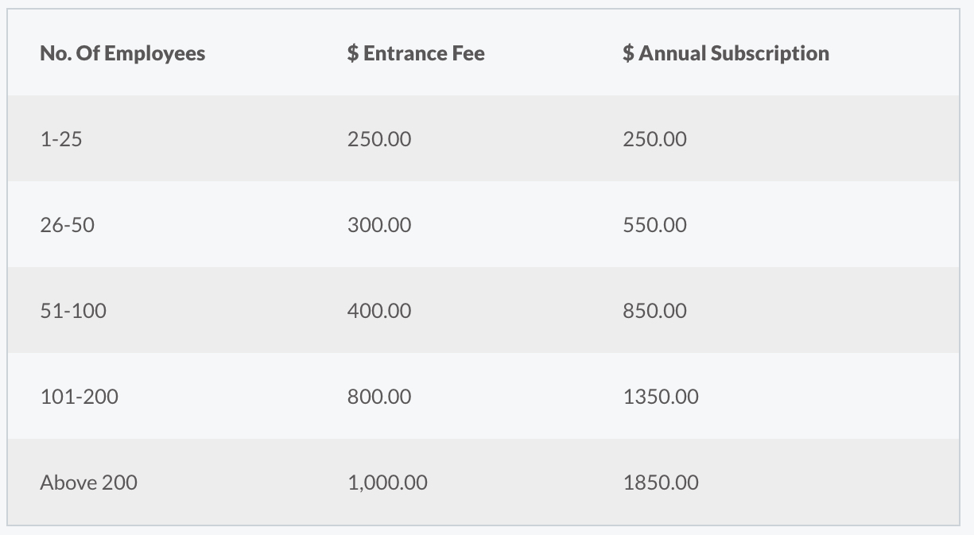Click the 1350.00 annual subscription value

(x=661, y=397)
